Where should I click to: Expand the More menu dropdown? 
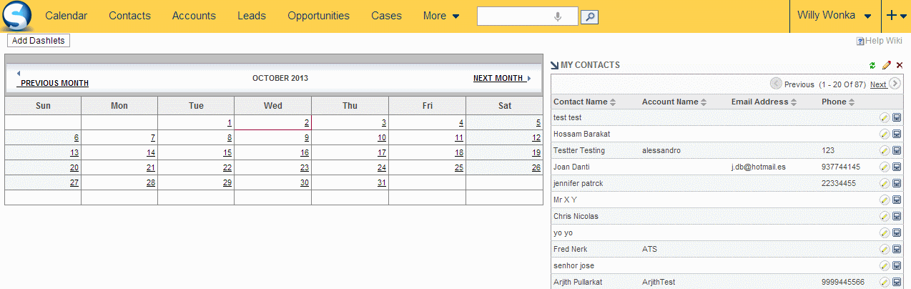tap(441, 16)
